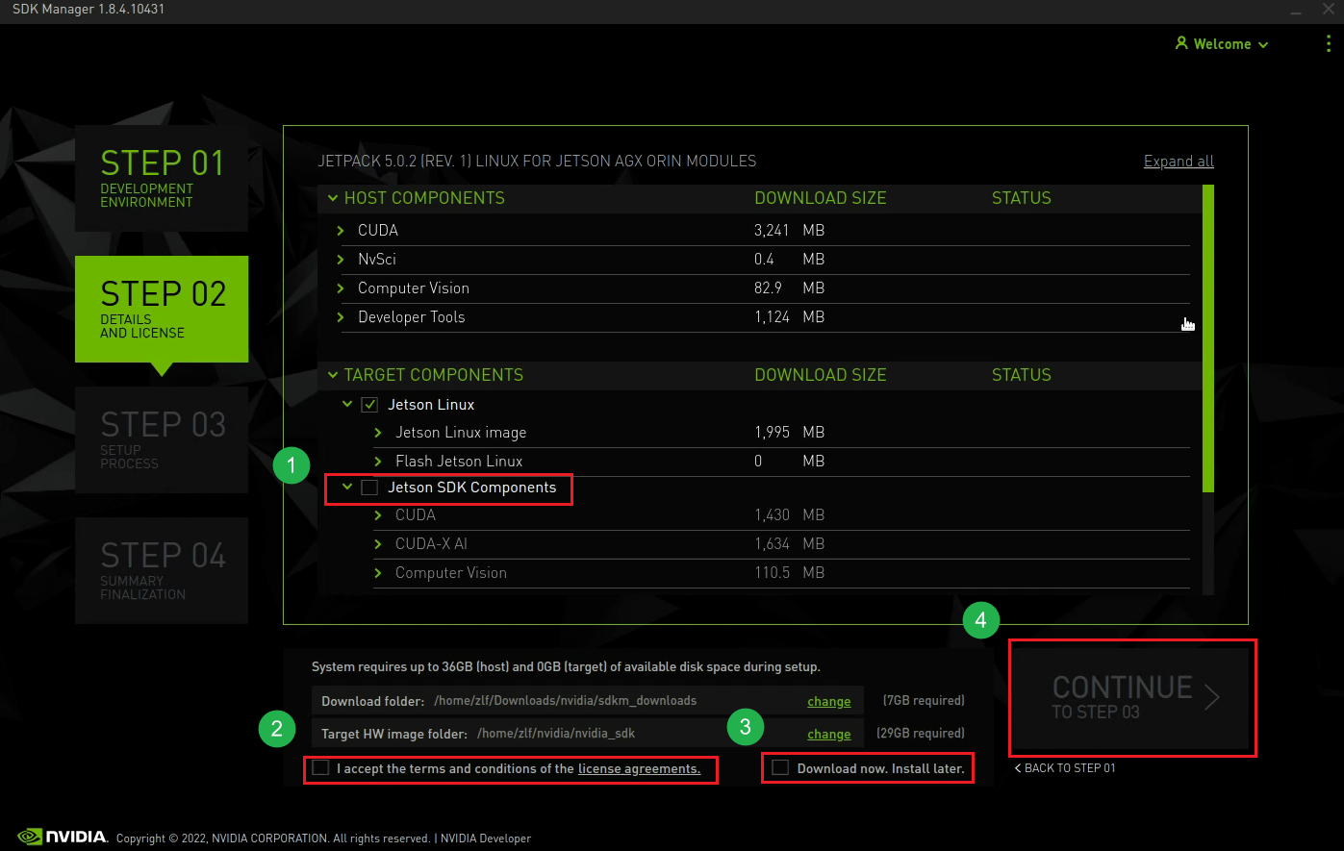Screen dimensions: 1344x851
Task: Click the 1,995 MB Jetson Linux image size
Action: click(789, 433)
